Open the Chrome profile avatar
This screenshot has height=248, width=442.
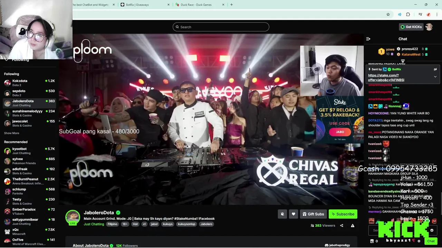point(429,14)
